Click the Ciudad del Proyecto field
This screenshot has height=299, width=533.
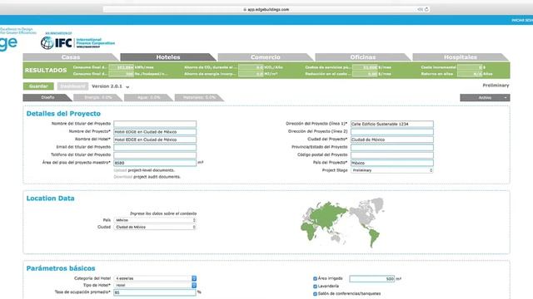392,140
